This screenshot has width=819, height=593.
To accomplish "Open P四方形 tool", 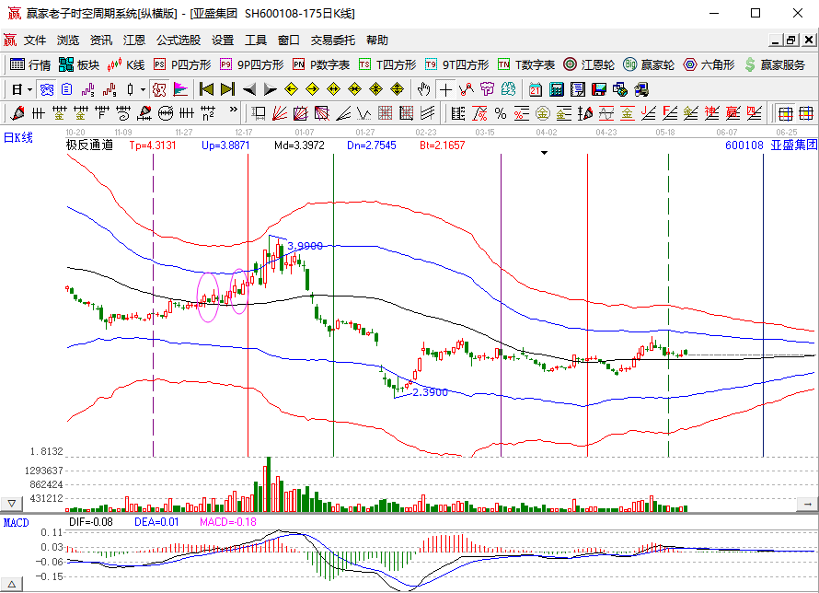I will [x=182, y=64].
